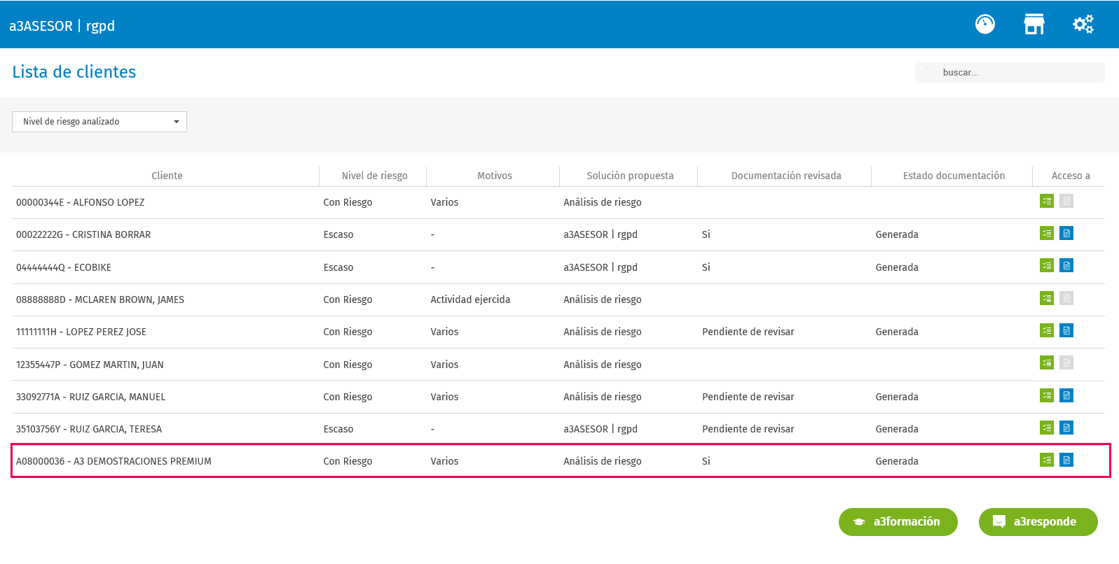Focus the buscar search field
Screen dimensions: 1119x564
point(1010,73)
